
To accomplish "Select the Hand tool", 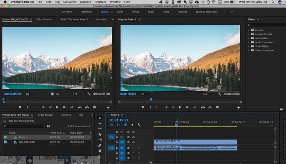I will (x=100, y=151).
